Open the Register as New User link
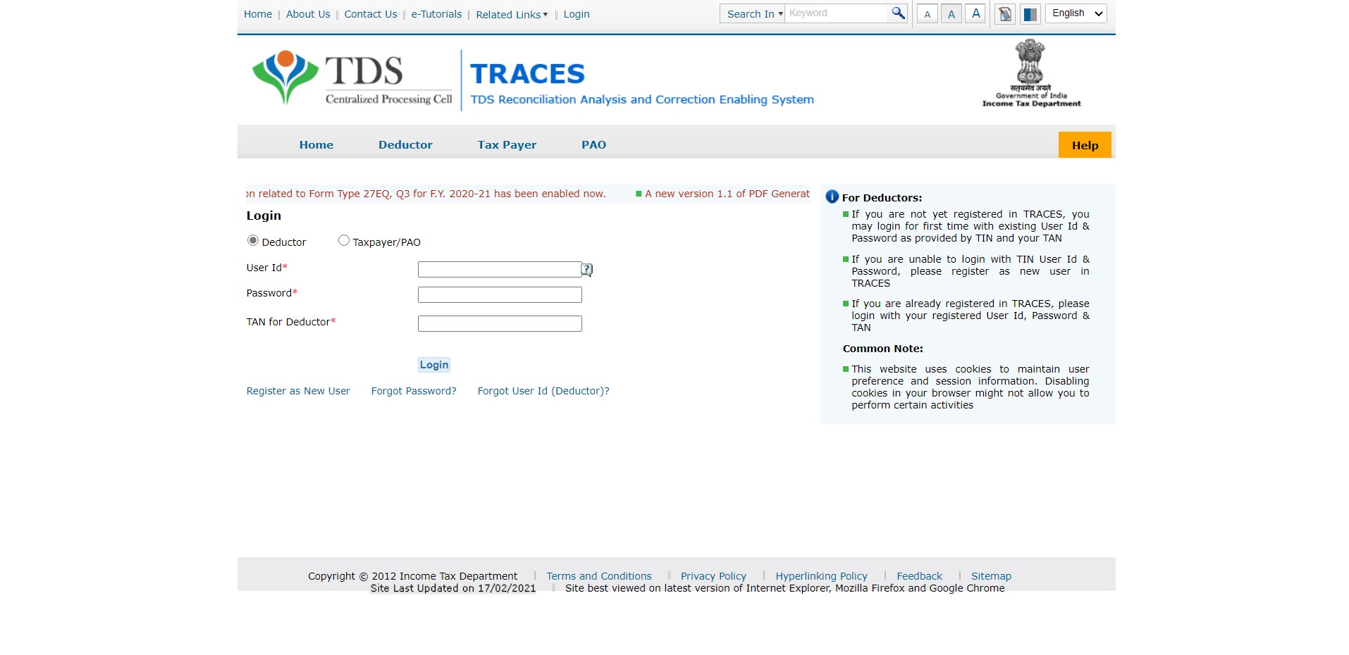This screenshot has width=1349, height=655. click(298, 391)
